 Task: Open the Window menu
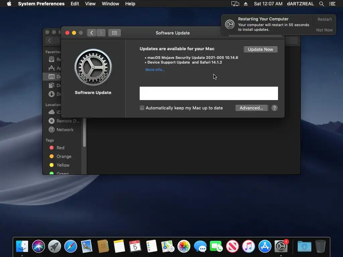tap(110, 4)
